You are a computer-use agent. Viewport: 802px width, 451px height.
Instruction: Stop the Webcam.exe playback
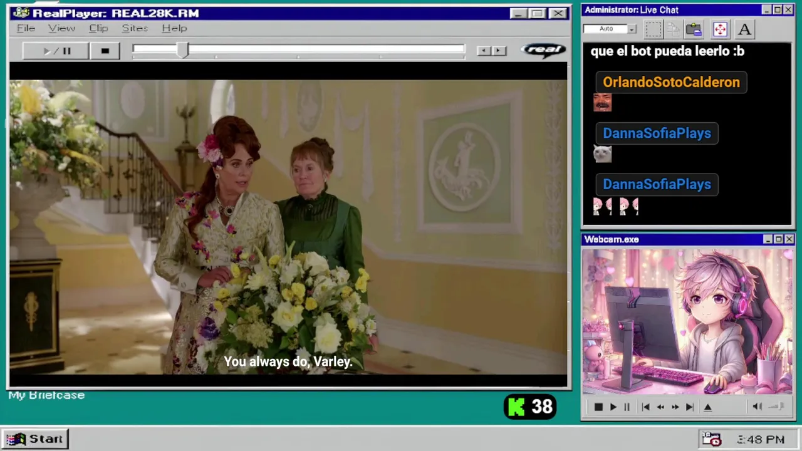598,407
